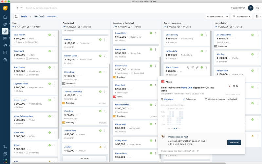Open the Deals module in the sidebar
The width and height of the screenshot is (262, 164).
click(x=5, y=31)
